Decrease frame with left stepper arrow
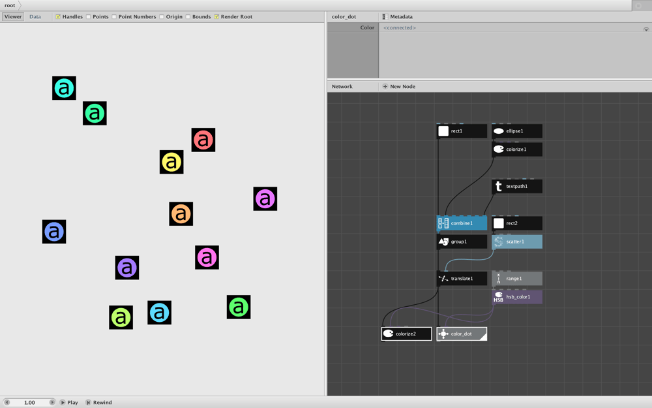Viewport: 652px width, 408px height. click(x=7, y=402)
